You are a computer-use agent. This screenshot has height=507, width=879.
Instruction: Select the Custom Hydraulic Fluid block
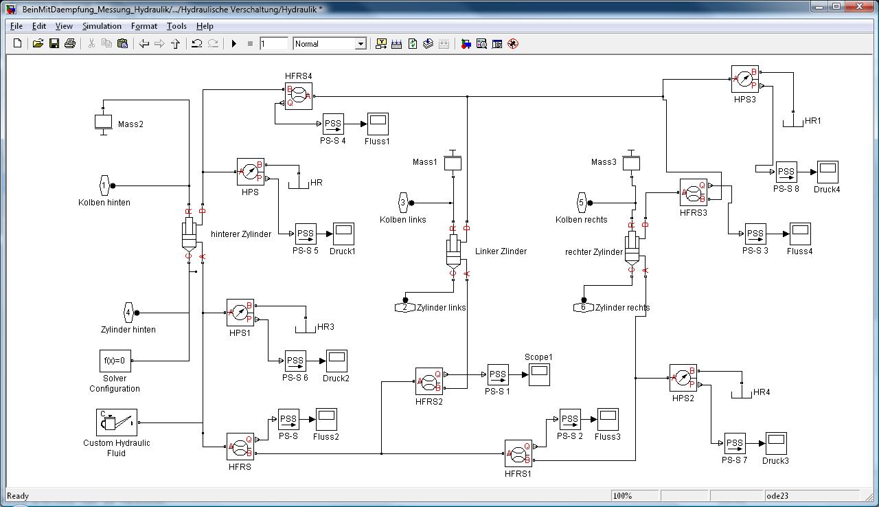coord(116,422)
